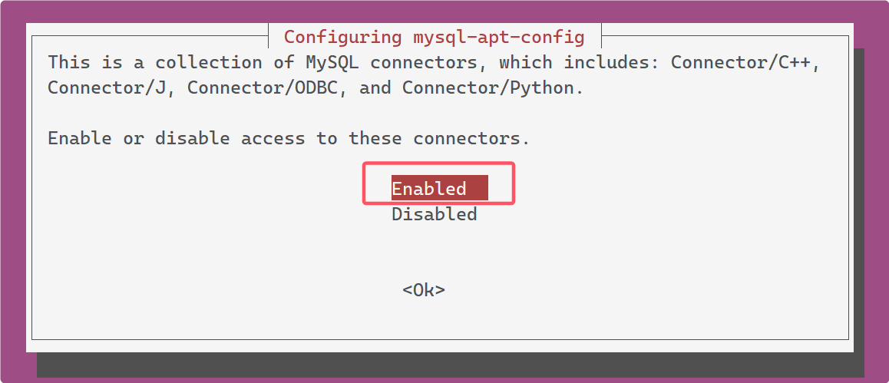Click the word 'access' in the prompt sentence
The width and height of the screenshot is (889, 383).
(x=273, y=138)
